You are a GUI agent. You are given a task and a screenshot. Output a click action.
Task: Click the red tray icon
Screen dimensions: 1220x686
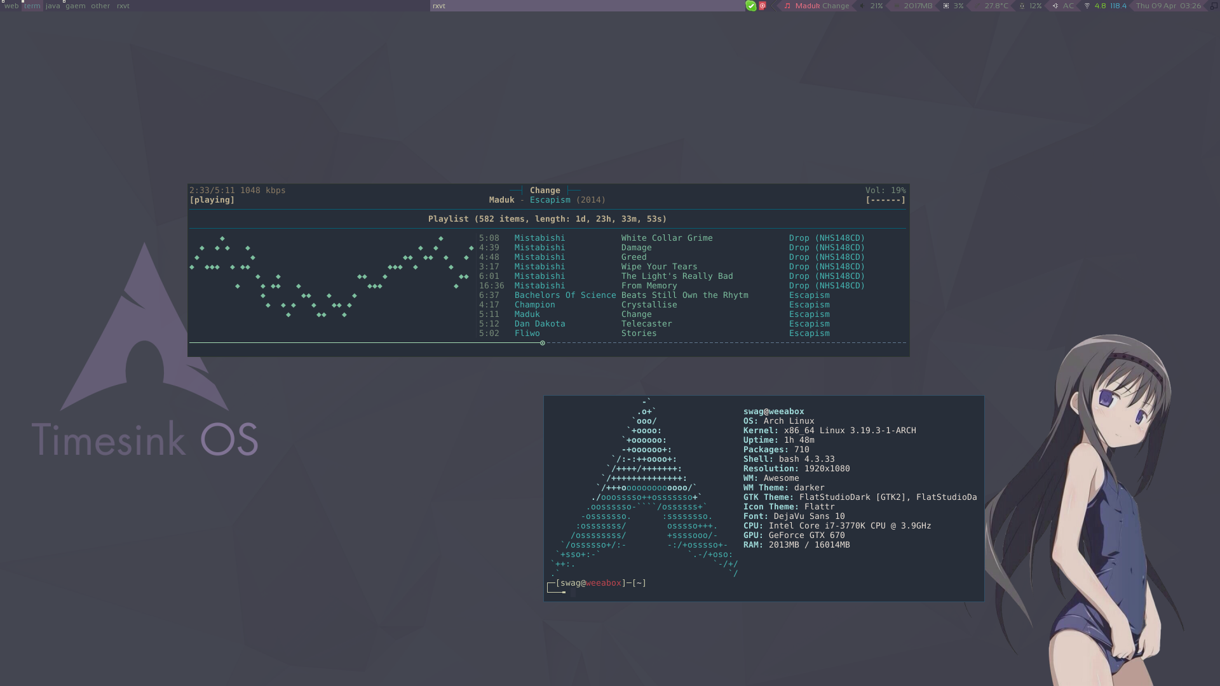[762, 6]
